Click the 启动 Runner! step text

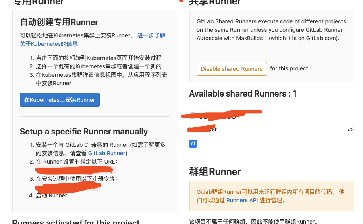(52, 195)
